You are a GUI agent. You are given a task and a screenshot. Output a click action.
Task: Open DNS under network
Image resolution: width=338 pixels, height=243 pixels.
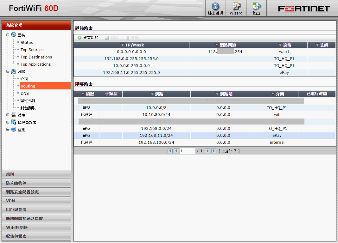coord(25,93)
